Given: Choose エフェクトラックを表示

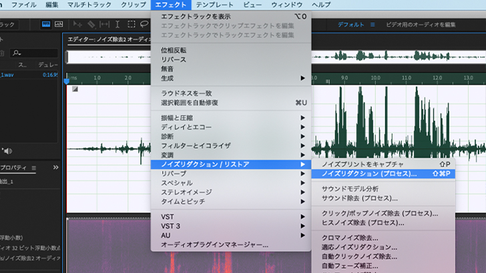Looking at the screenshot, I should tap(231, 17).
